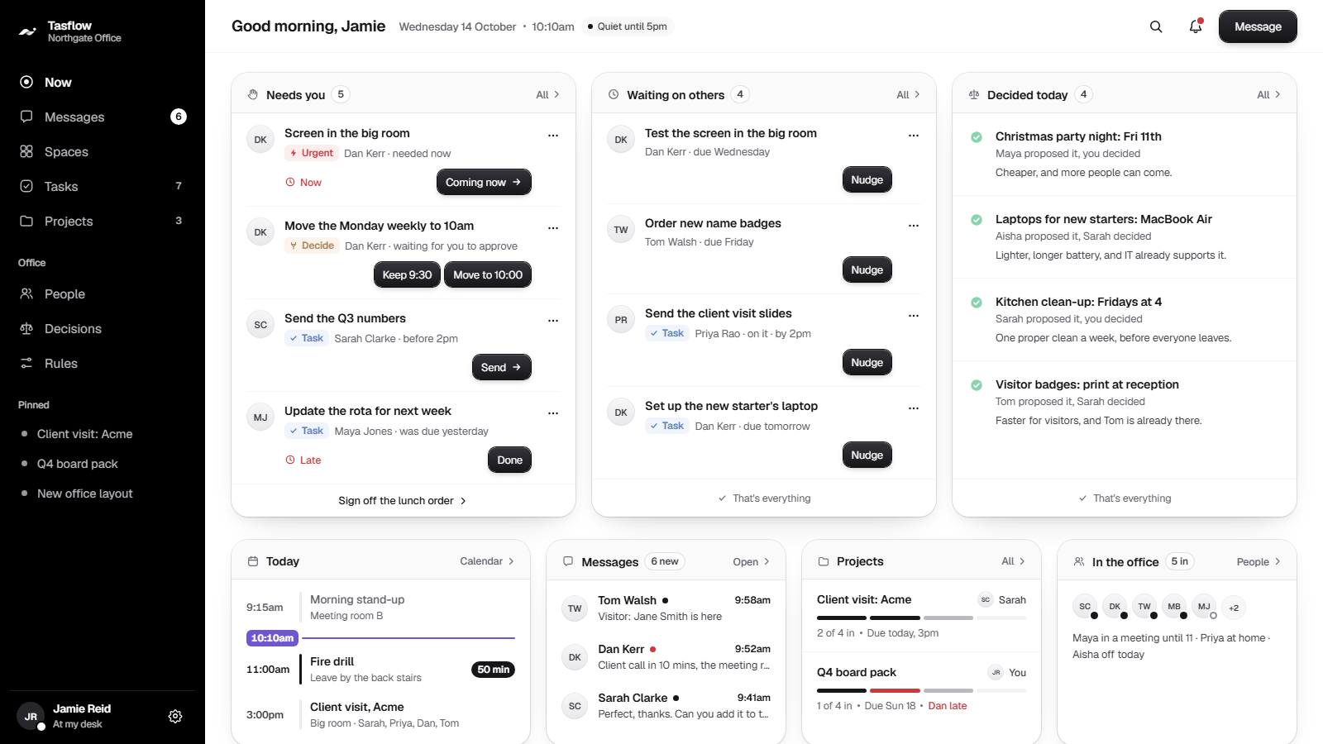Image resolution: width=1323 pixels, height=744 pixels.
Task: Open Decisions in the sidebar
Action: pyautogui.click(x=103, y=328)
